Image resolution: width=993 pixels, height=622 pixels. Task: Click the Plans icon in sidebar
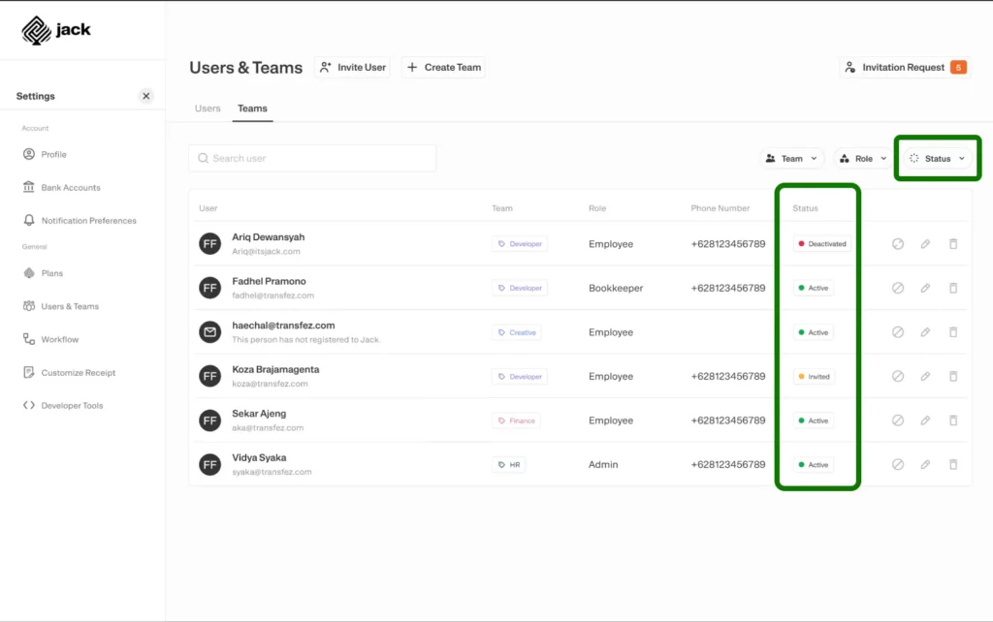pyautogui.click(x=28, y=272)
